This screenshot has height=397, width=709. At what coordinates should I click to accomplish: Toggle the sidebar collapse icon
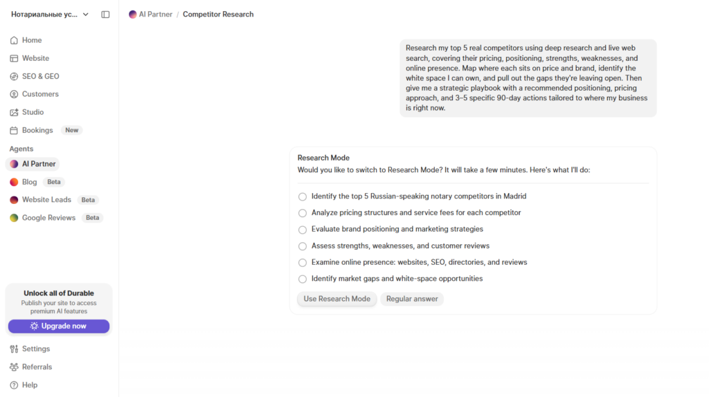coord(105,15)
